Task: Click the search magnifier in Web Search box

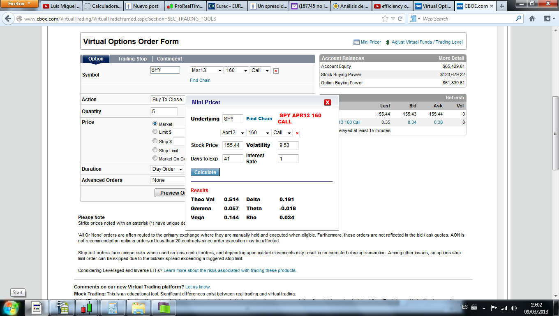Action: [x=518, y=19]
